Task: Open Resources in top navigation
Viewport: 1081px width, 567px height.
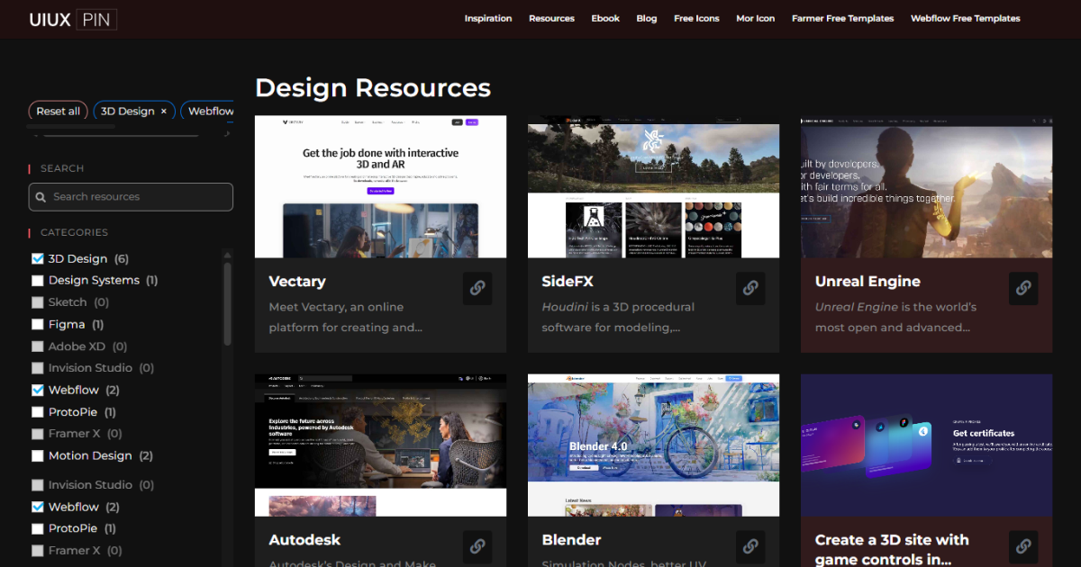Action: pyautogui.click(x=551, y=18)
